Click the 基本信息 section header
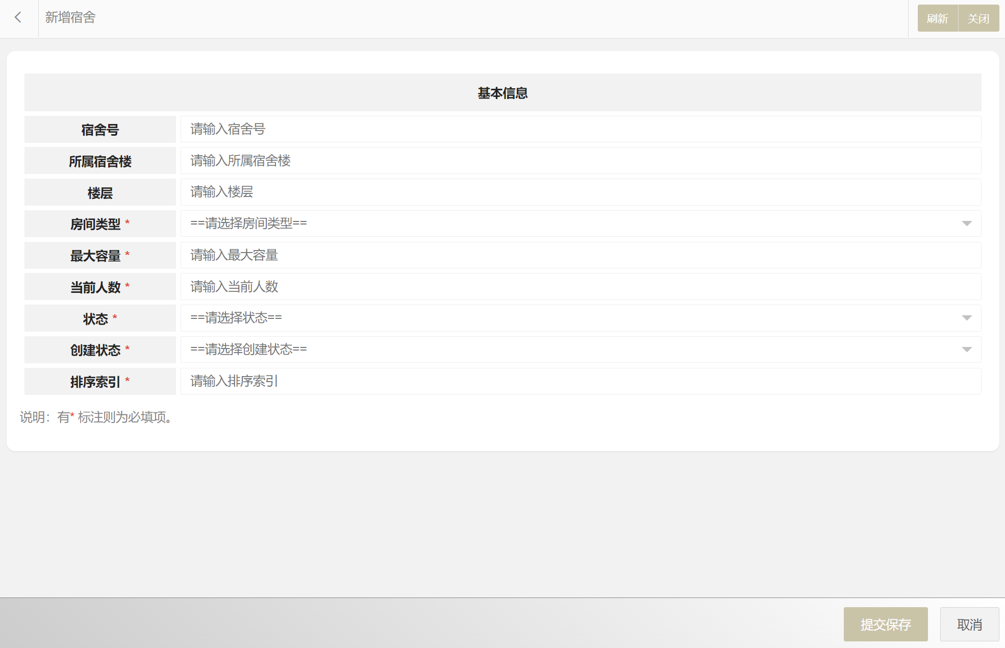Viewport: 1005px width, 648px height. point(503,93)
